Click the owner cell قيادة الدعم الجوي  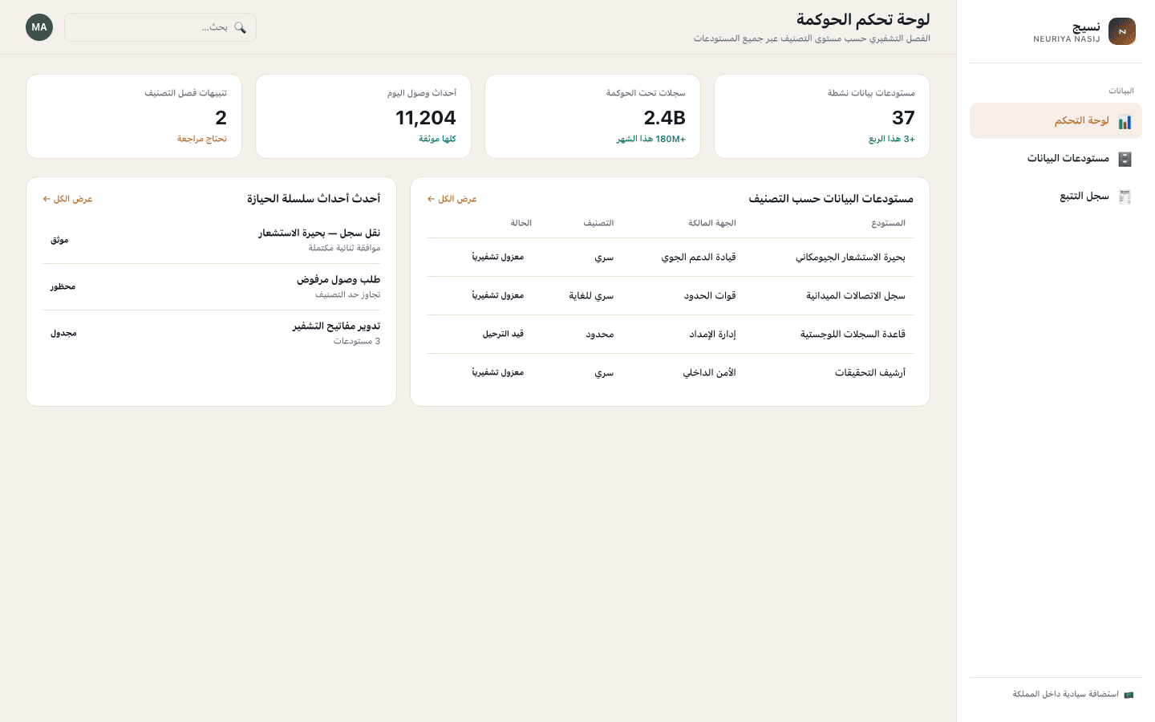(699, 258)
